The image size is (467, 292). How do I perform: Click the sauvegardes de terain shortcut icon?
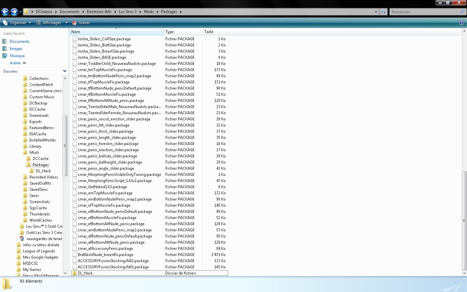[x=22, y=239]
